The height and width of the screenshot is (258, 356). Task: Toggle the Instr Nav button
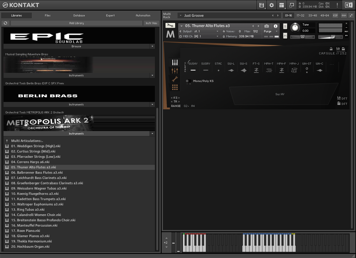click(x=151, y=23)
